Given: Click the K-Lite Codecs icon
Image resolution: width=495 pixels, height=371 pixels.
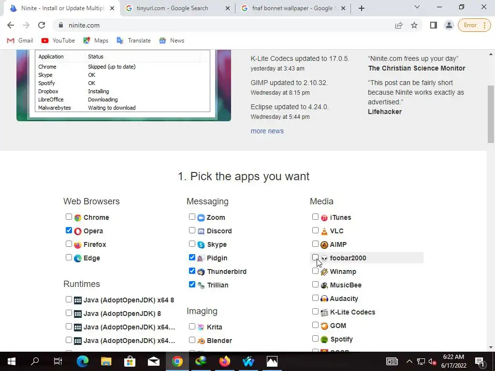Looking at the screenshot, I should click(324, 313).
